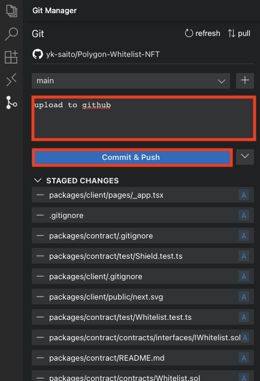
Task: Select the Git source control branch icon
Action: [11, 102]
